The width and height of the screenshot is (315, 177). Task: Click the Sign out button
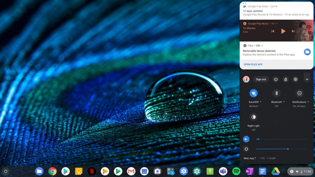(261, 79)
